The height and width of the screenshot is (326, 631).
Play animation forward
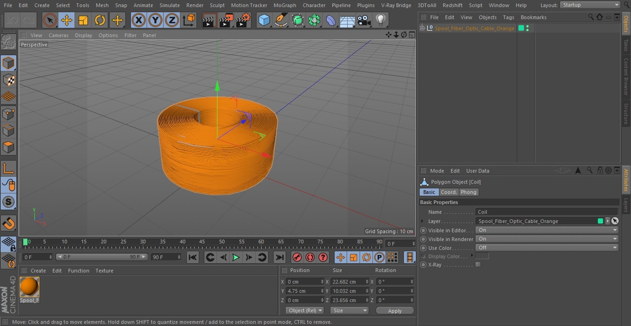(236, 257)
